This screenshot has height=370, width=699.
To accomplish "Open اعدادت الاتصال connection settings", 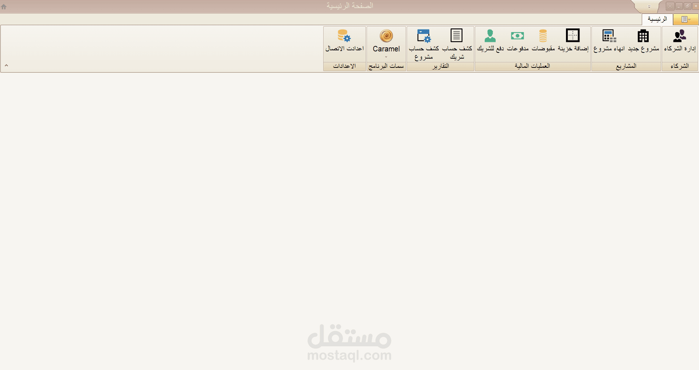I will (344, 41).
